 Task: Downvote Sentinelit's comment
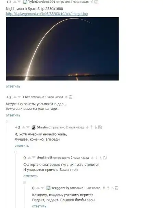[x=34, y=158]
